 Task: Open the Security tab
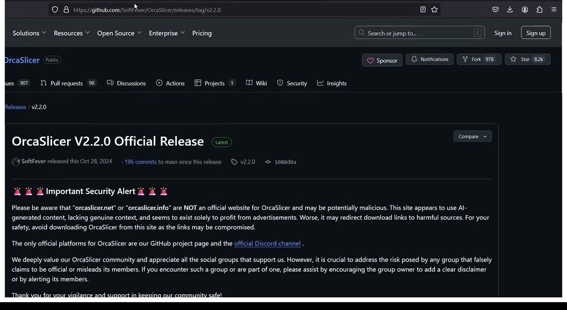[292, 83]
